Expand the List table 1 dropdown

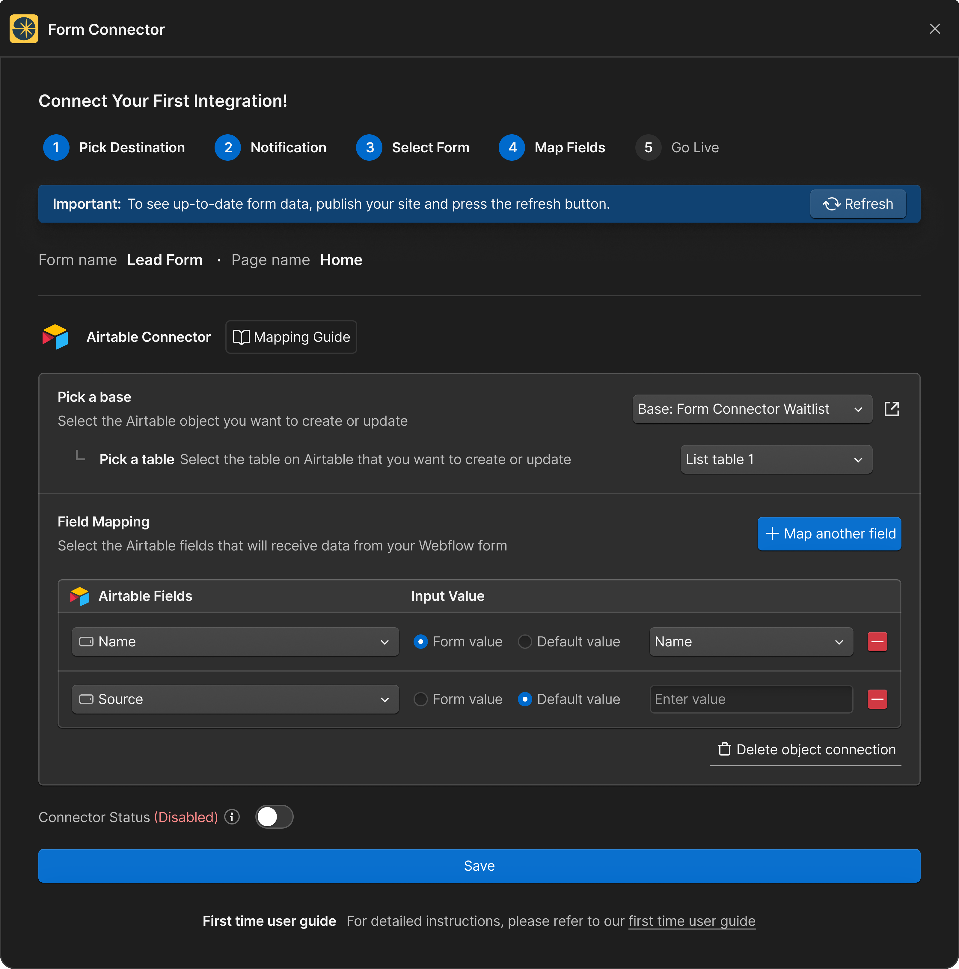click(x=776, y=459)
